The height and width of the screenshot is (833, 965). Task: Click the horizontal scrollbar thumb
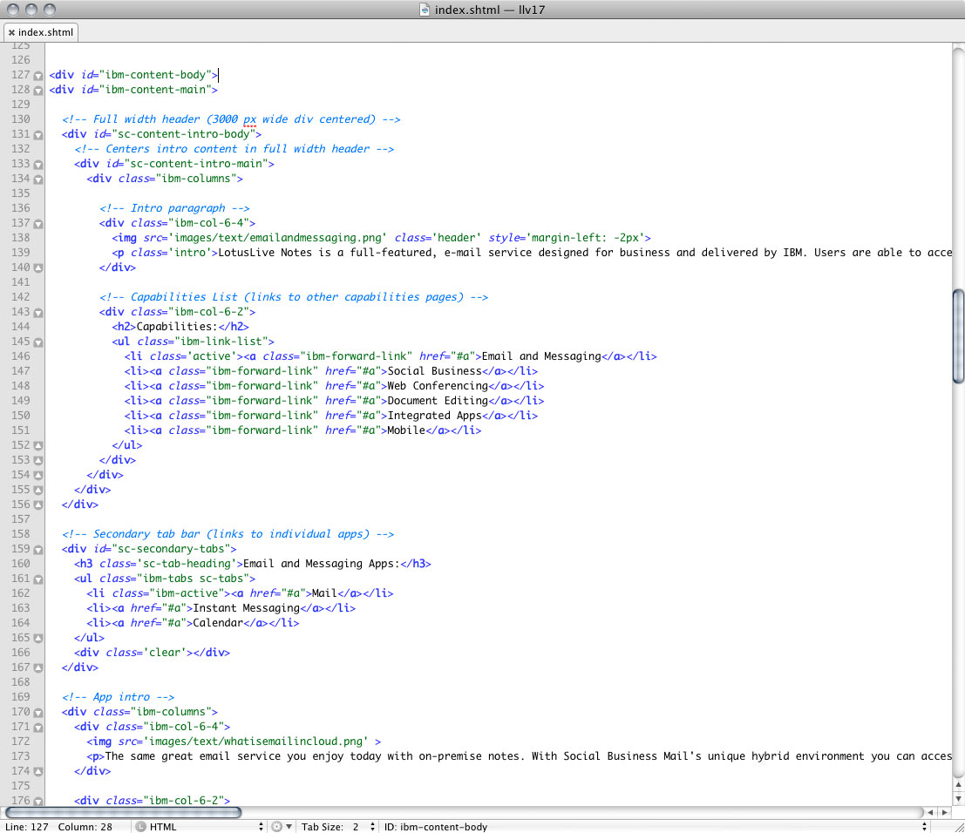tap(122, 812)
